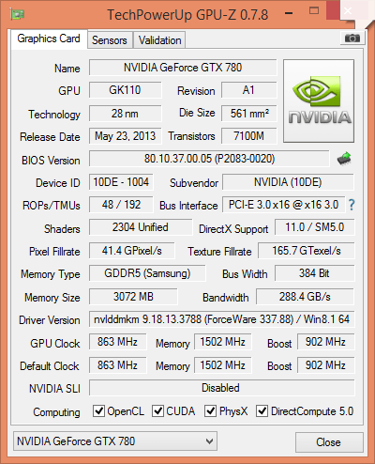The image size is (375, 464).
Task: Click the Driver Version label
Action: pyautogui.click(x=50, y=320)
